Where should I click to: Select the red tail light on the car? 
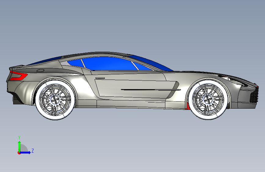click(18, 76)
